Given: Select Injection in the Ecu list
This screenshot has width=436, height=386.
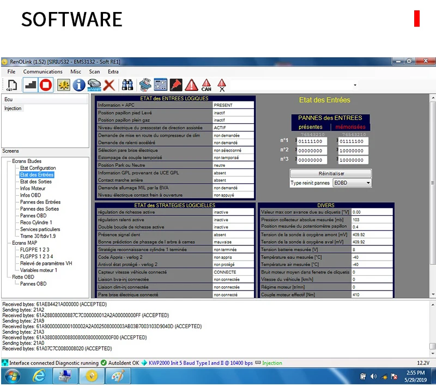Looking at the screenshot, I should (13, 108).
